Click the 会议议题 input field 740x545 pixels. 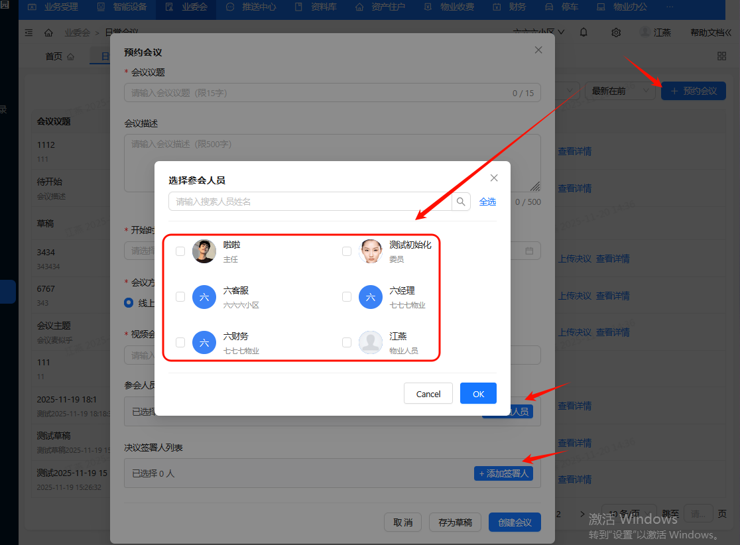332,93
